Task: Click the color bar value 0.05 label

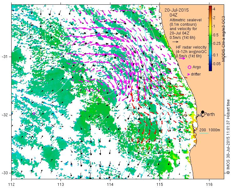Action: 217,64
